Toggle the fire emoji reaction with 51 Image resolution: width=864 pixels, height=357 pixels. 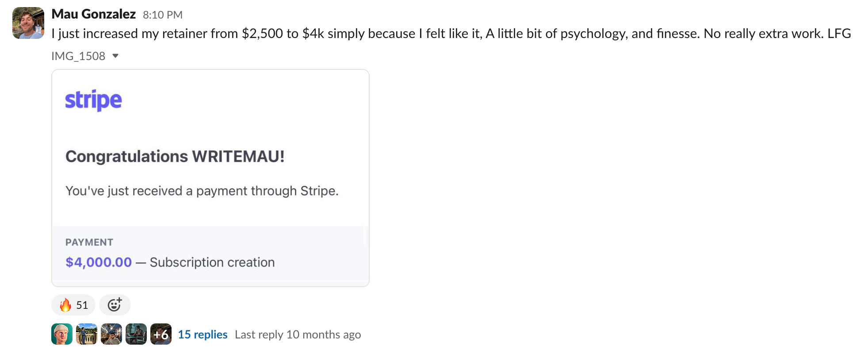point(73,305)
